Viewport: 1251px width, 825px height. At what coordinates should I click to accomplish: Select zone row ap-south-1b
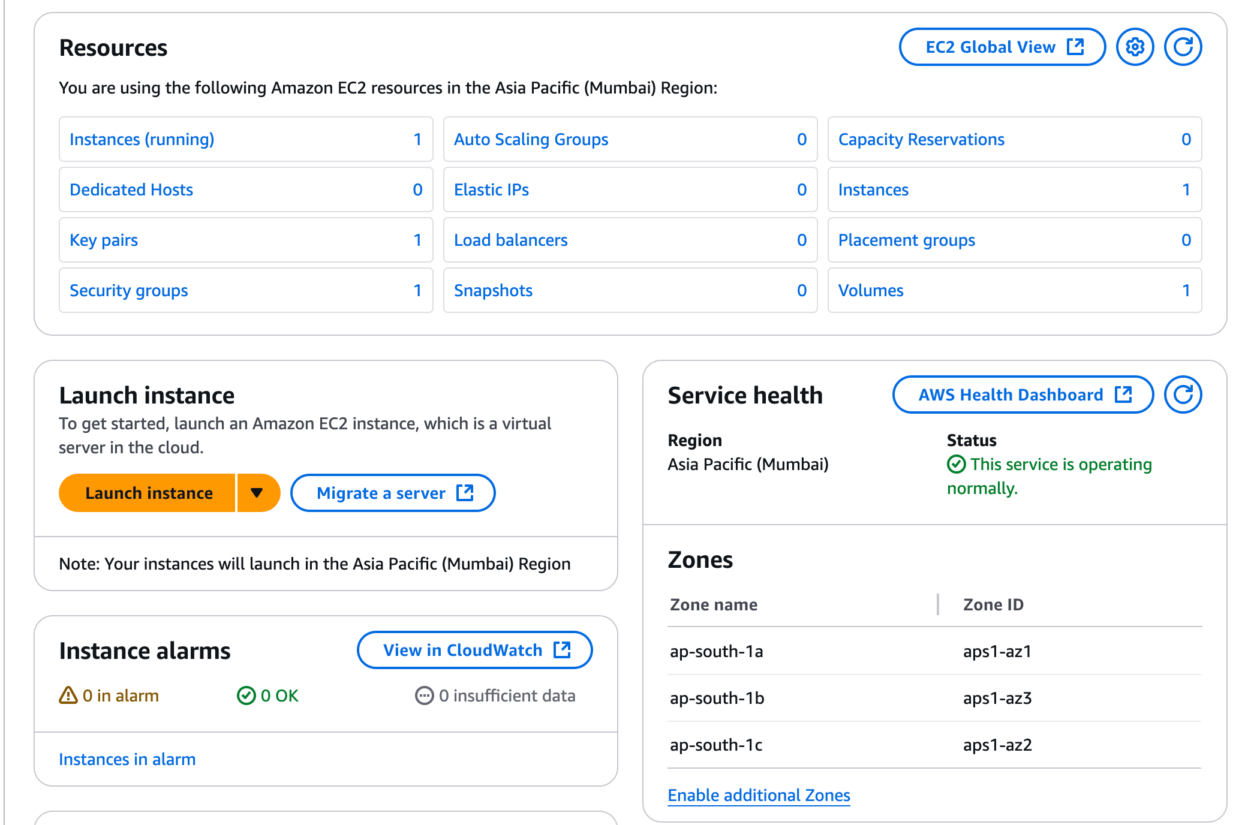click(x=934, y=698)
